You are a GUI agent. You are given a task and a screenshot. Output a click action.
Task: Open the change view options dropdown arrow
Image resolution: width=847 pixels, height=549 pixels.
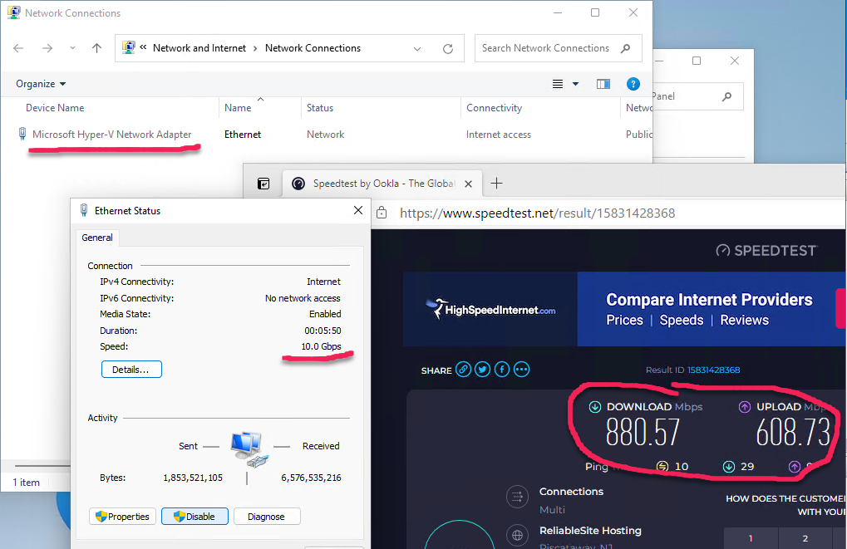[x=575, y=84]
